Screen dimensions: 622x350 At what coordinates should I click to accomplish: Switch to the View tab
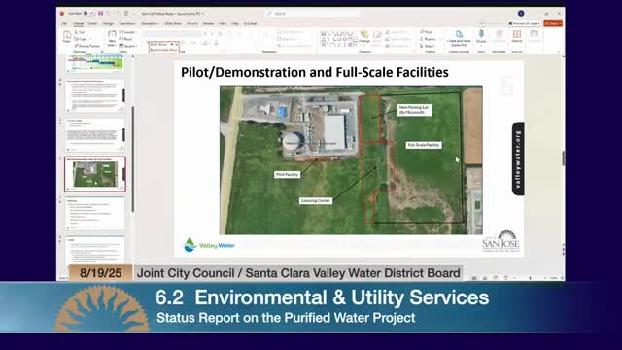[223, 23]
